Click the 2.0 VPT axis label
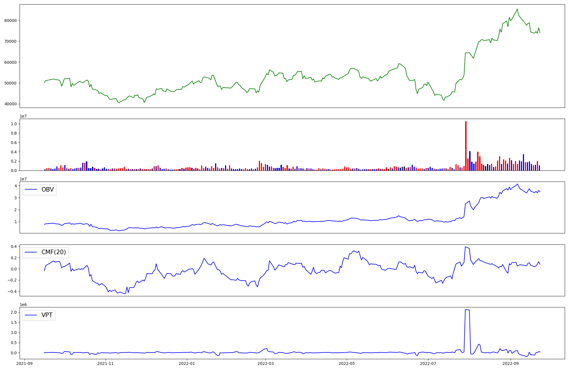Image resolution: width=569 pixels, height=370 pixels. point(14,312)
